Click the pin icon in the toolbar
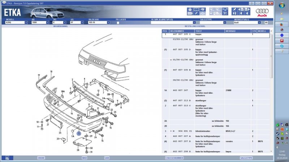This screenshot has width=289, height=162. (234, 9)
